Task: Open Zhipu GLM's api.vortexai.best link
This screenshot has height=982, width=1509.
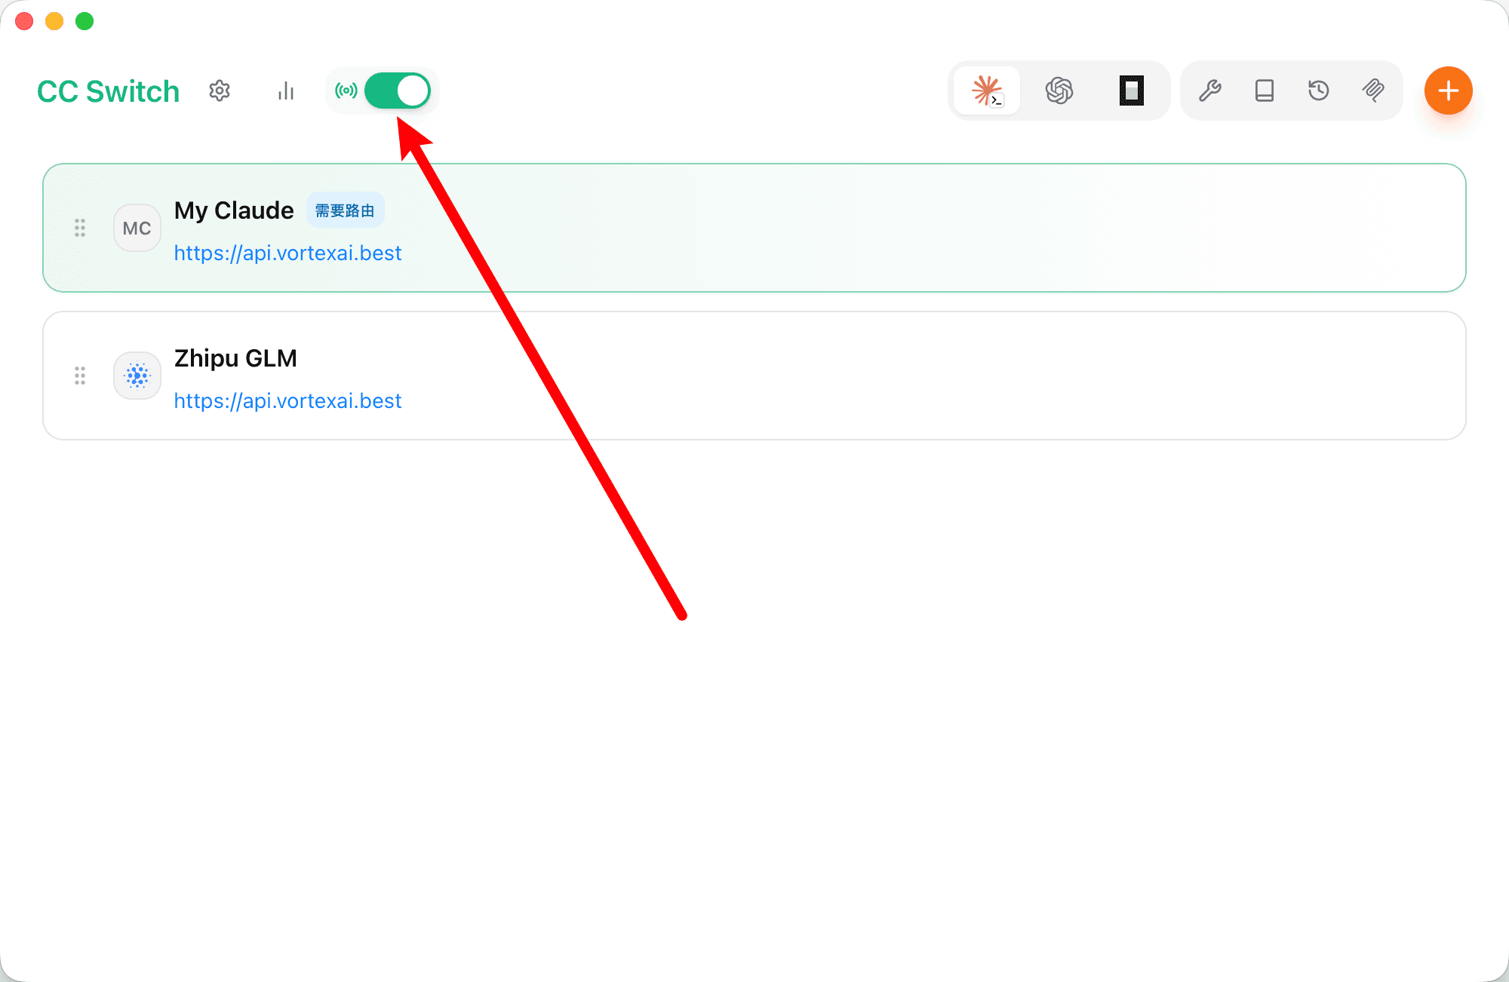Action: [x=287, y=400]
